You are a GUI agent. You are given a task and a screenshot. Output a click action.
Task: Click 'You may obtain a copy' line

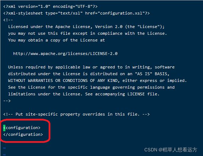click(56, 40)
